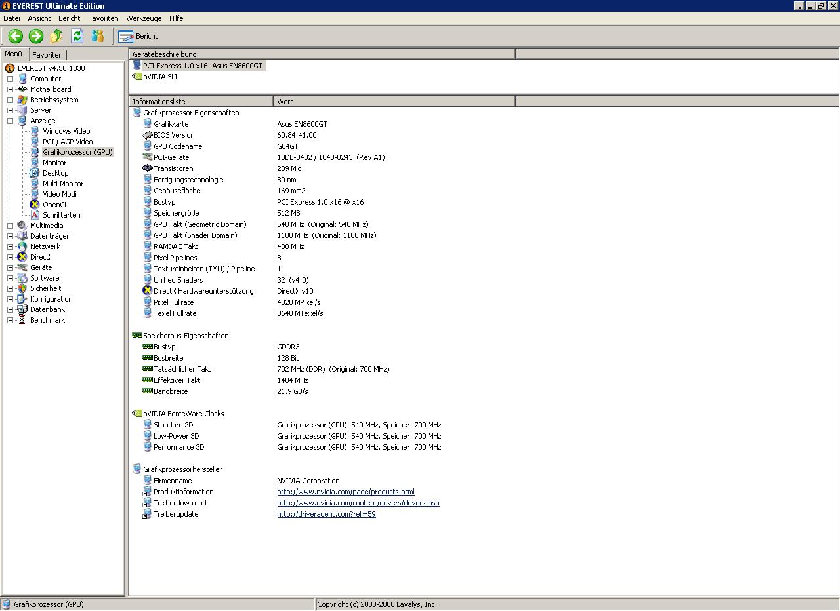Screen dimensions: 840x611
Task: Click the Schriftarten font icon
Action: 35,215
